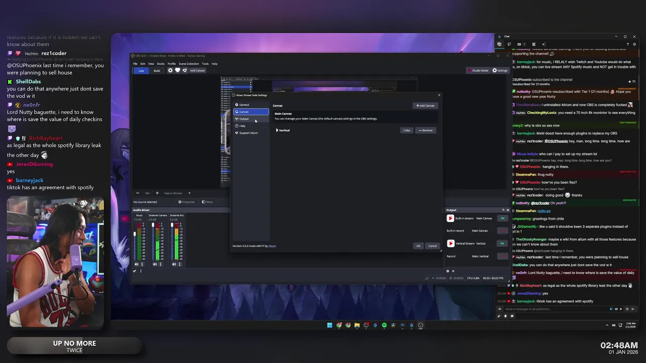The width and height of the screenshot is (646, 363).
Task: Click the gear icon in Aitum toolbar
Action: 171,71
